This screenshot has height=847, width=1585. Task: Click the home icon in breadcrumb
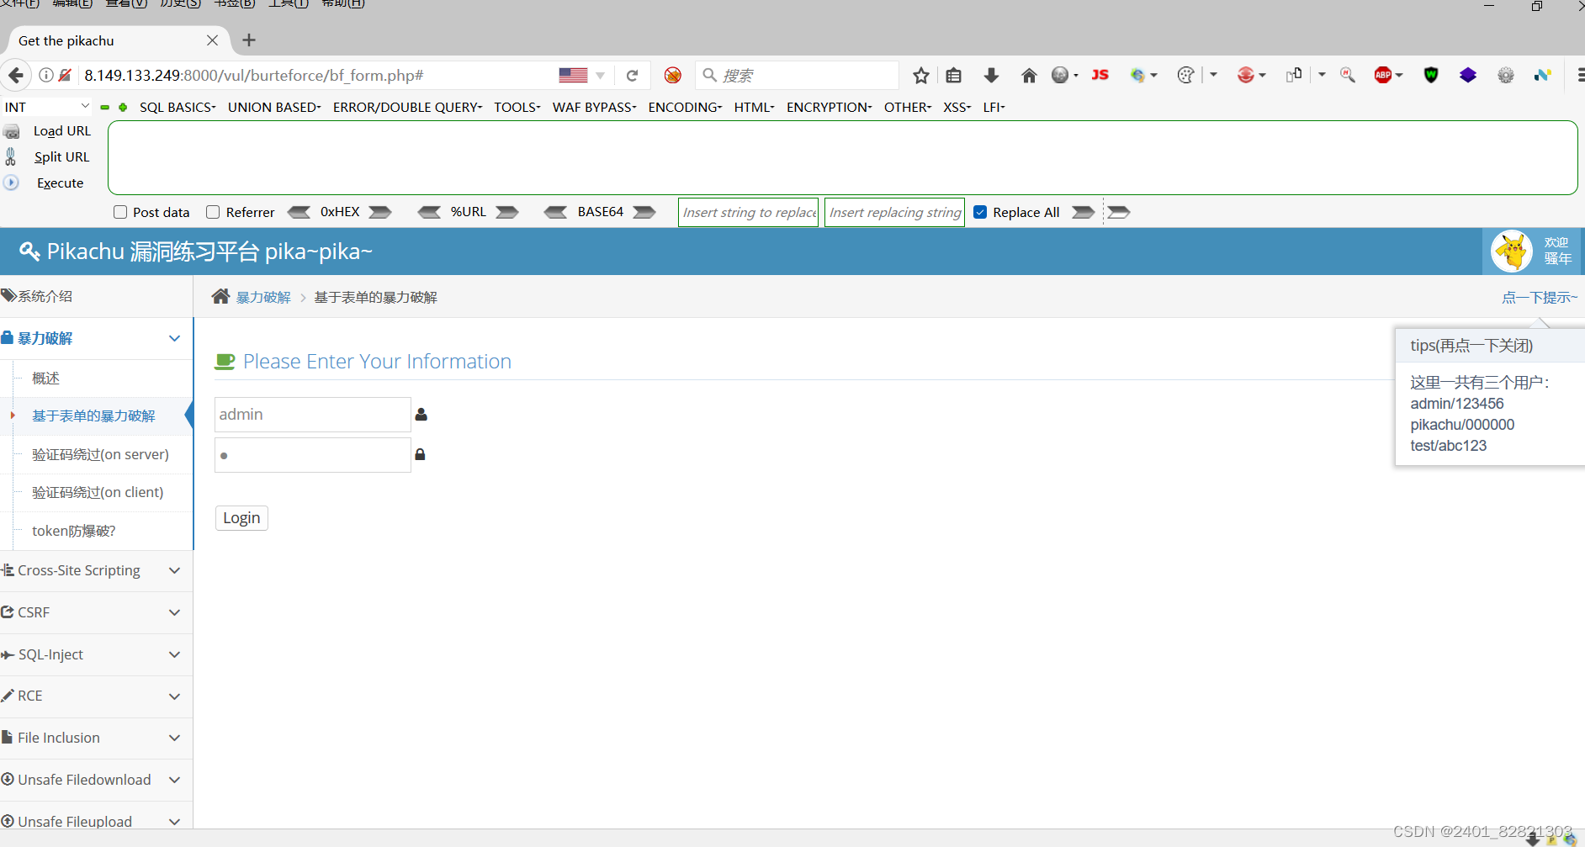coord(220,296)
